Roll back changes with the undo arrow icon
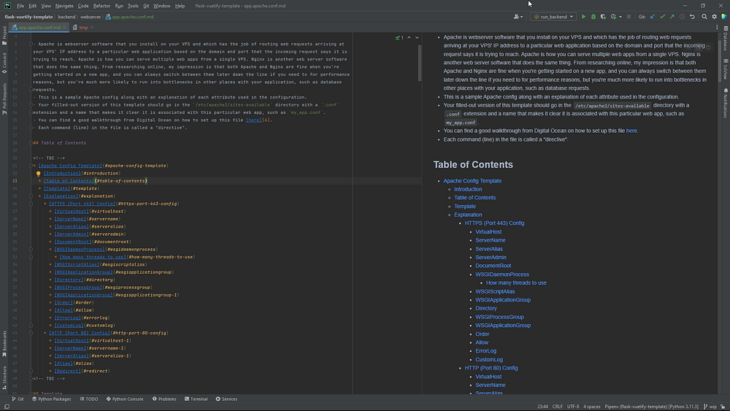The height and width of the screenshot is (411, 730). pyautogui.click(x=693, y=16)
